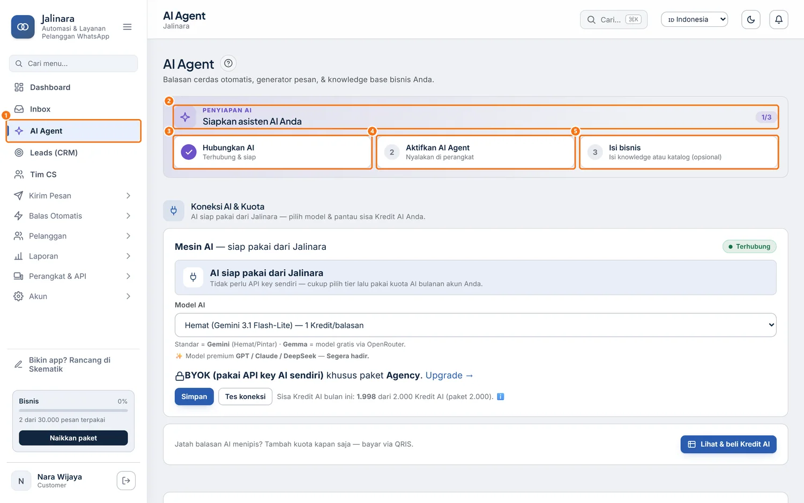Open the Aktifkan AI Agent step card
This screenshot has height=503, width=804.
[476, 152]
